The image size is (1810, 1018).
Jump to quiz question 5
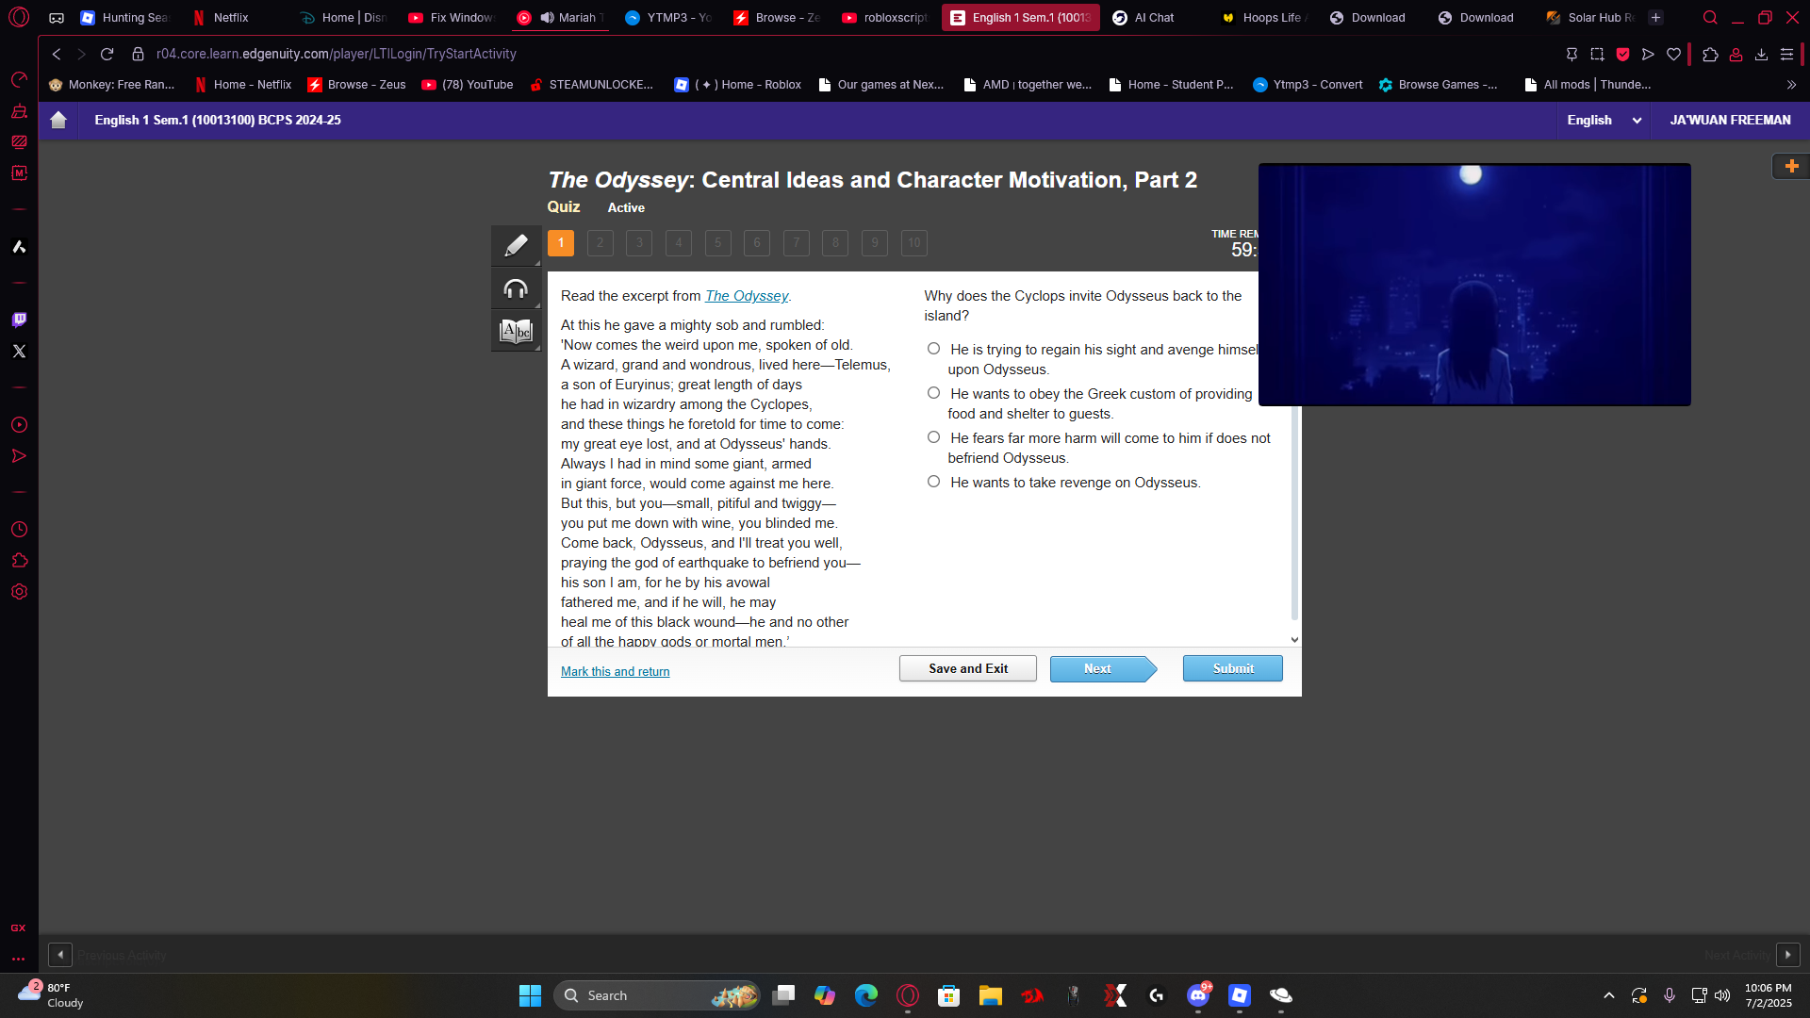pyautogui.click(x=717, y=243)
